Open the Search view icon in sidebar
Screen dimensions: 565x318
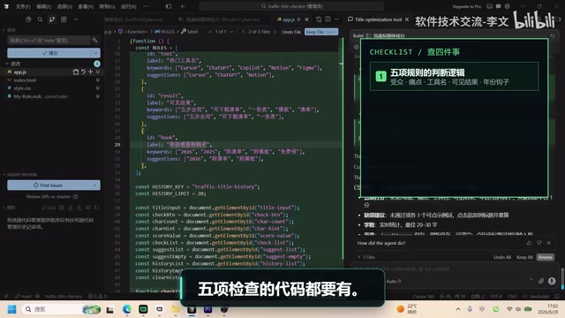(40, 19)
